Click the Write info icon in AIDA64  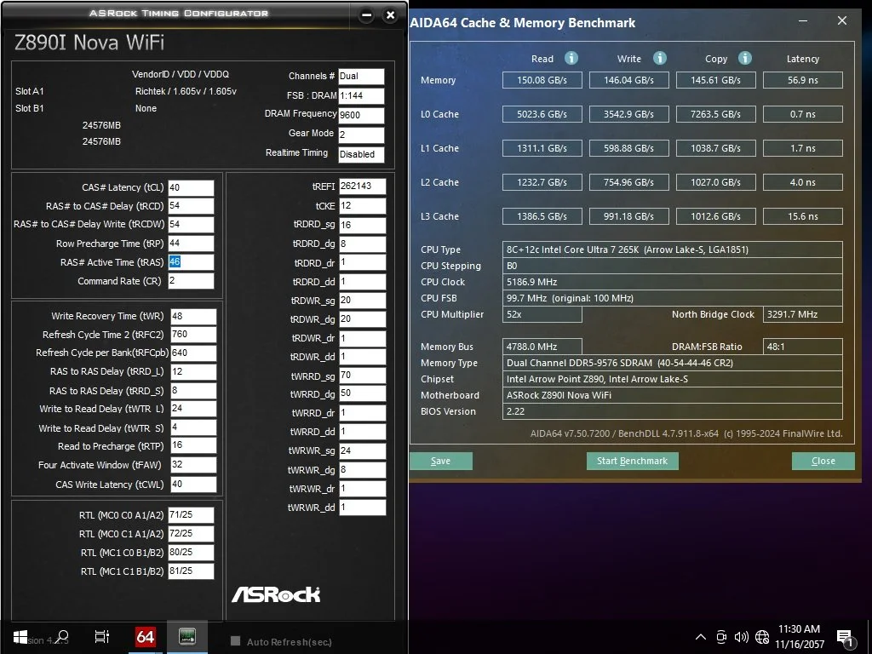[660, 58]
